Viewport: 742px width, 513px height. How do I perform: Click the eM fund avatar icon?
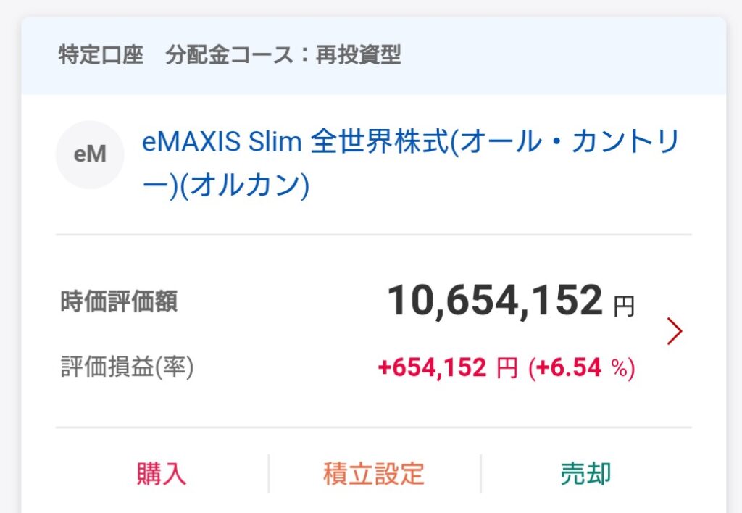point(90,155)
